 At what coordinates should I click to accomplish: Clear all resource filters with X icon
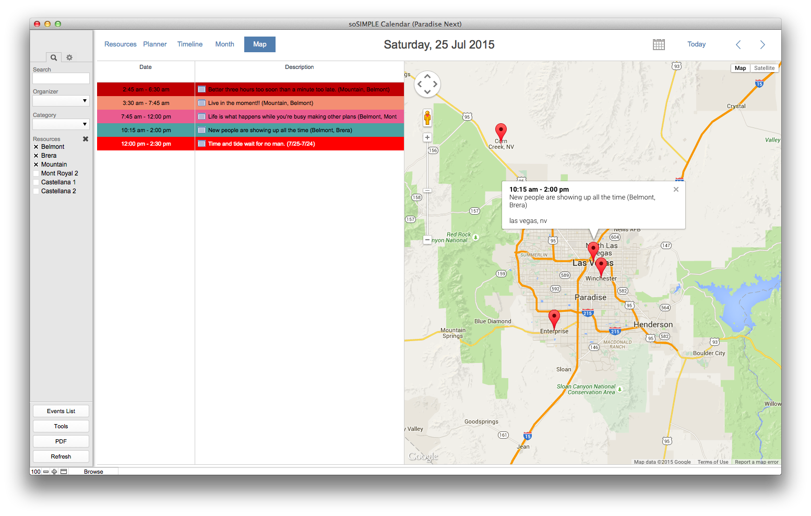click(x=86, y=139)
